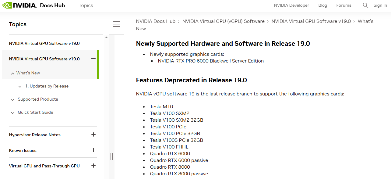The height and width of the screenshot is (179, 391).
Task: Collapse the What's New chevron
Action: (x=12, y=73)
